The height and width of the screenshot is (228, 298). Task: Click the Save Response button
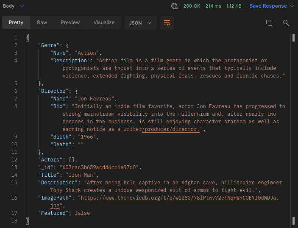point(268,6)
